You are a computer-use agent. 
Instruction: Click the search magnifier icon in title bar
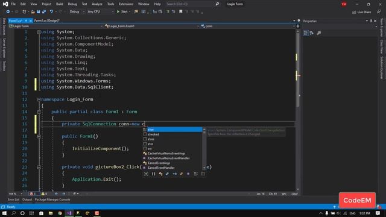(x=217, y=4)
